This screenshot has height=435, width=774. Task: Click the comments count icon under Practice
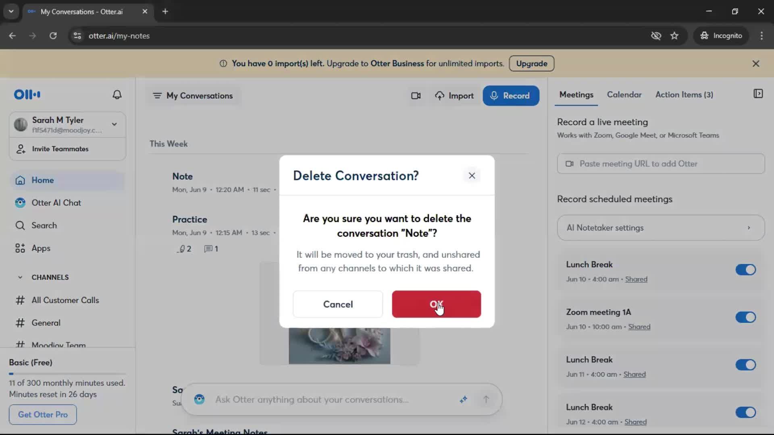coord(211,249)
